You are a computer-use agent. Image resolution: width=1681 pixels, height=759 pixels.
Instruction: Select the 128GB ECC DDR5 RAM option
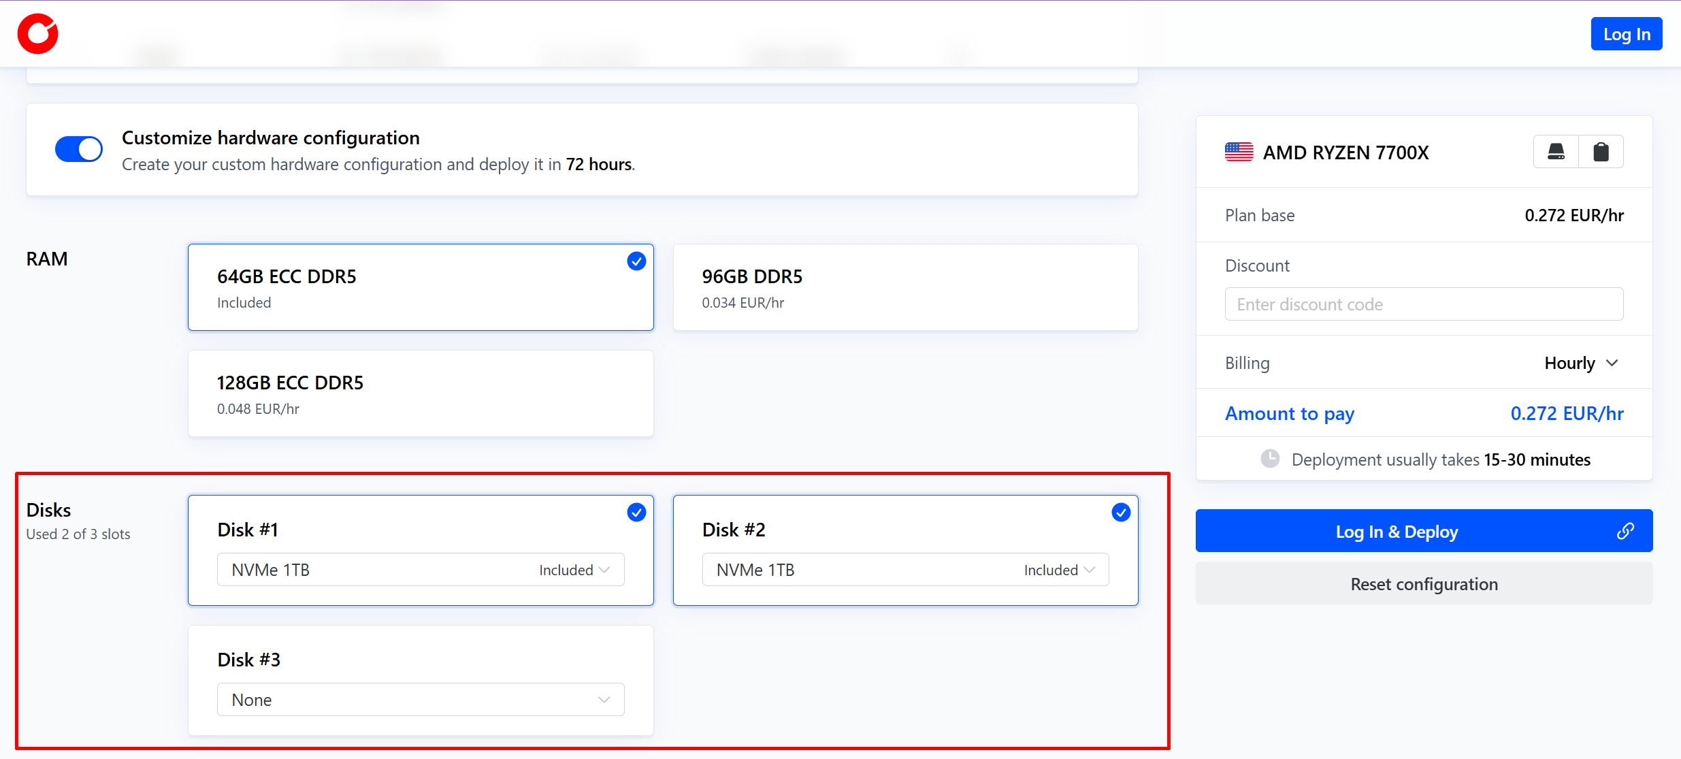(421, 394)
